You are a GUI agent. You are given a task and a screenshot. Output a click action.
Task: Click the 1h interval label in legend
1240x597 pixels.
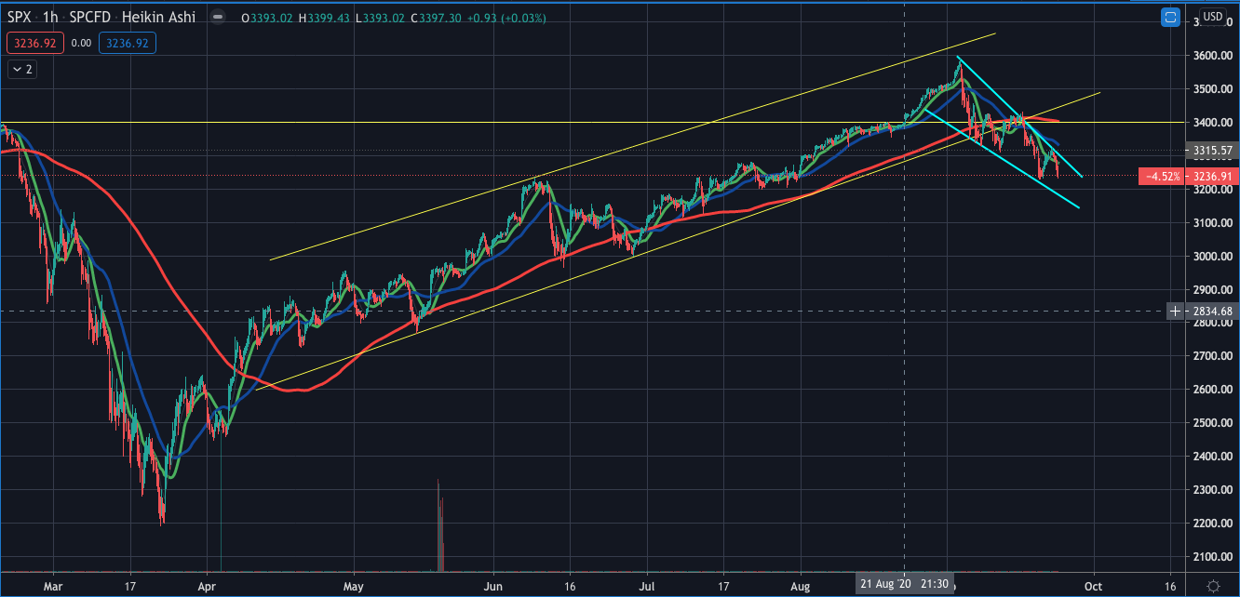48,19
